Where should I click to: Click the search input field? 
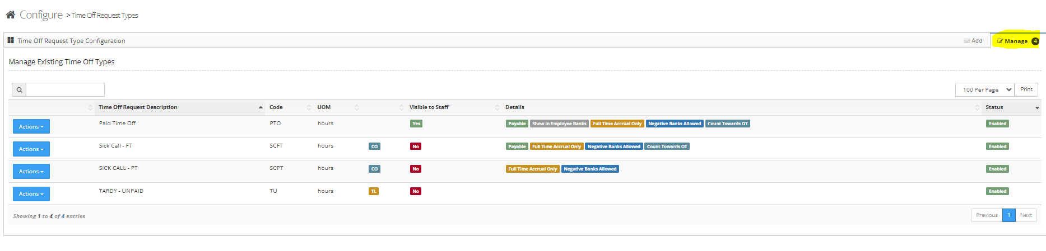click(65, 89)
